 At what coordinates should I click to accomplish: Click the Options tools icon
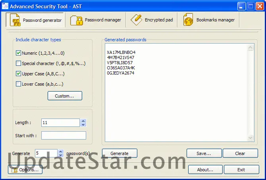point(15,170)
